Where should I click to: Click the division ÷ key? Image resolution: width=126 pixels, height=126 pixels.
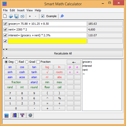(x=59, y=103)
